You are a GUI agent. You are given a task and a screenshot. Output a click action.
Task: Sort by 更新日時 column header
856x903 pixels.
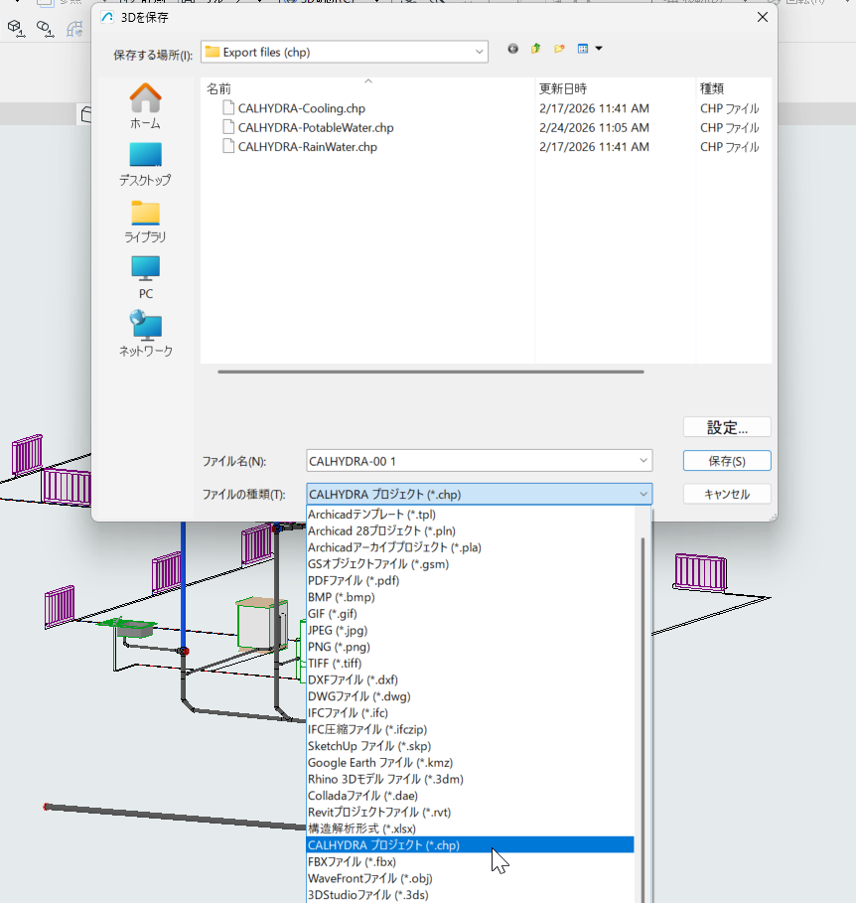[x=615, y=88]
